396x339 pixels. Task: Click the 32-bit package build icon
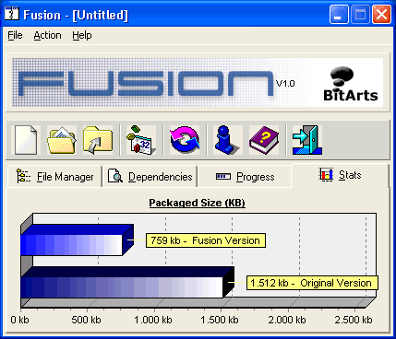pos(141,140)
